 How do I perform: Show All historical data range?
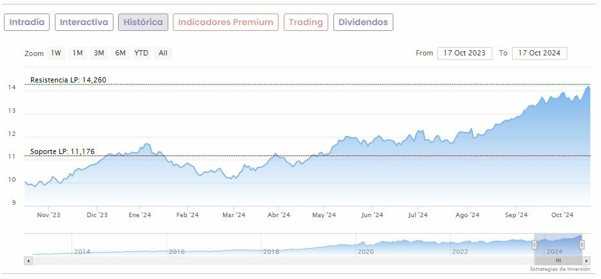(x=163, y=53)
